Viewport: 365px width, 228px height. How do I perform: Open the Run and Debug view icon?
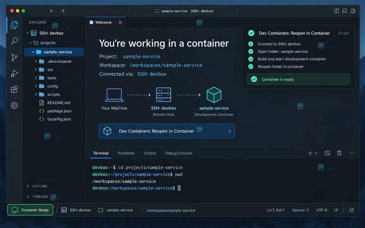point(14,73)
